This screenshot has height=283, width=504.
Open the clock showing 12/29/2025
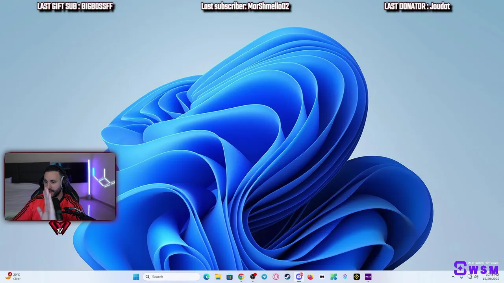491,277
